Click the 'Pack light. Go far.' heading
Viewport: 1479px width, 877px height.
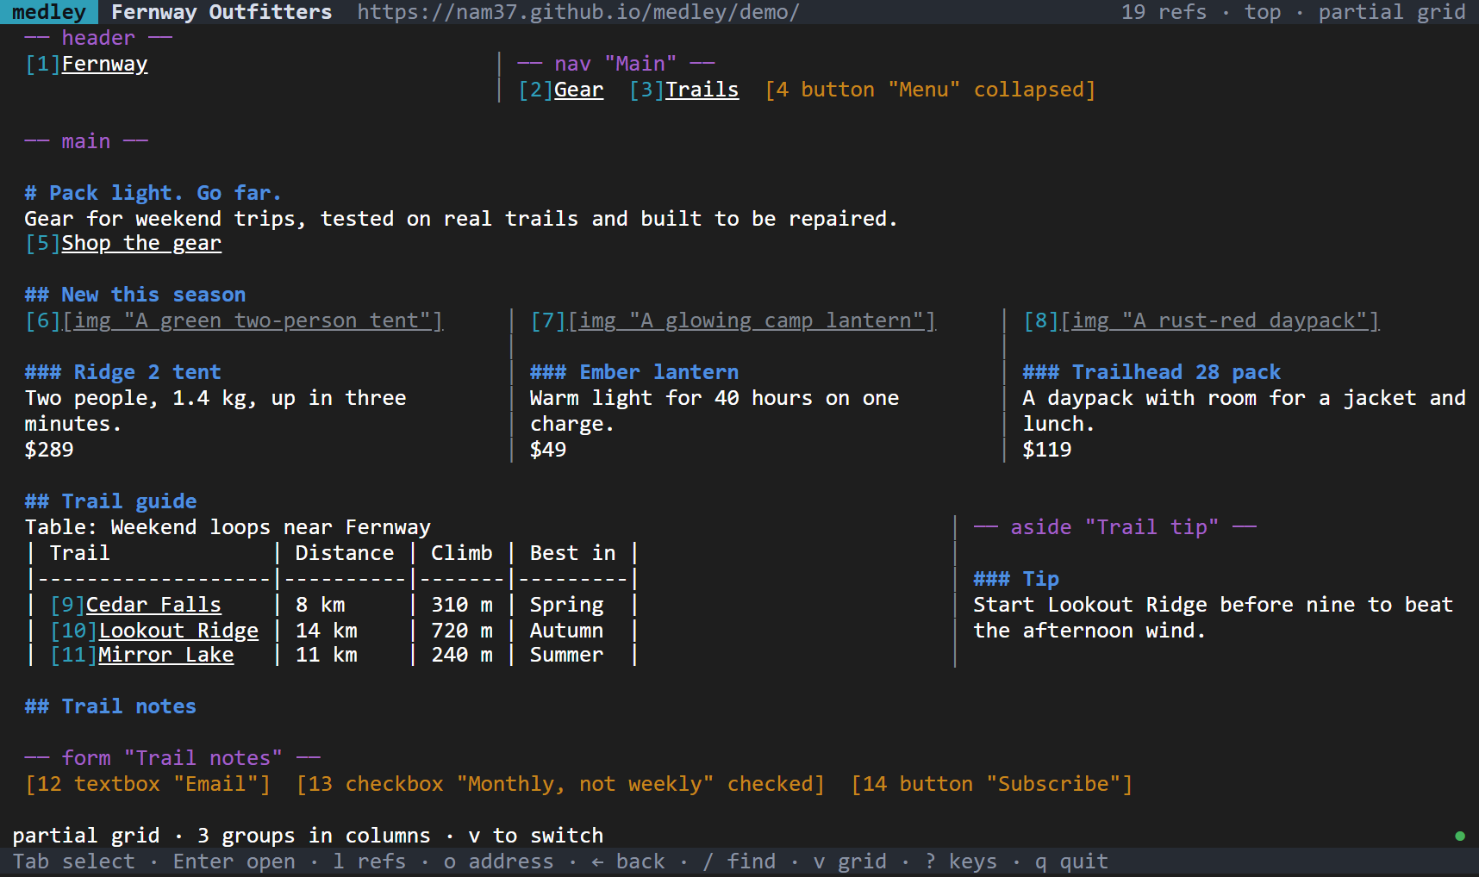click(x=153, y=193)
